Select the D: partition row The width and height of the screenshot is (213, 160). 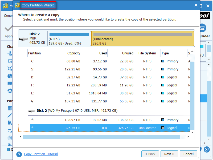tap(104, 77)
